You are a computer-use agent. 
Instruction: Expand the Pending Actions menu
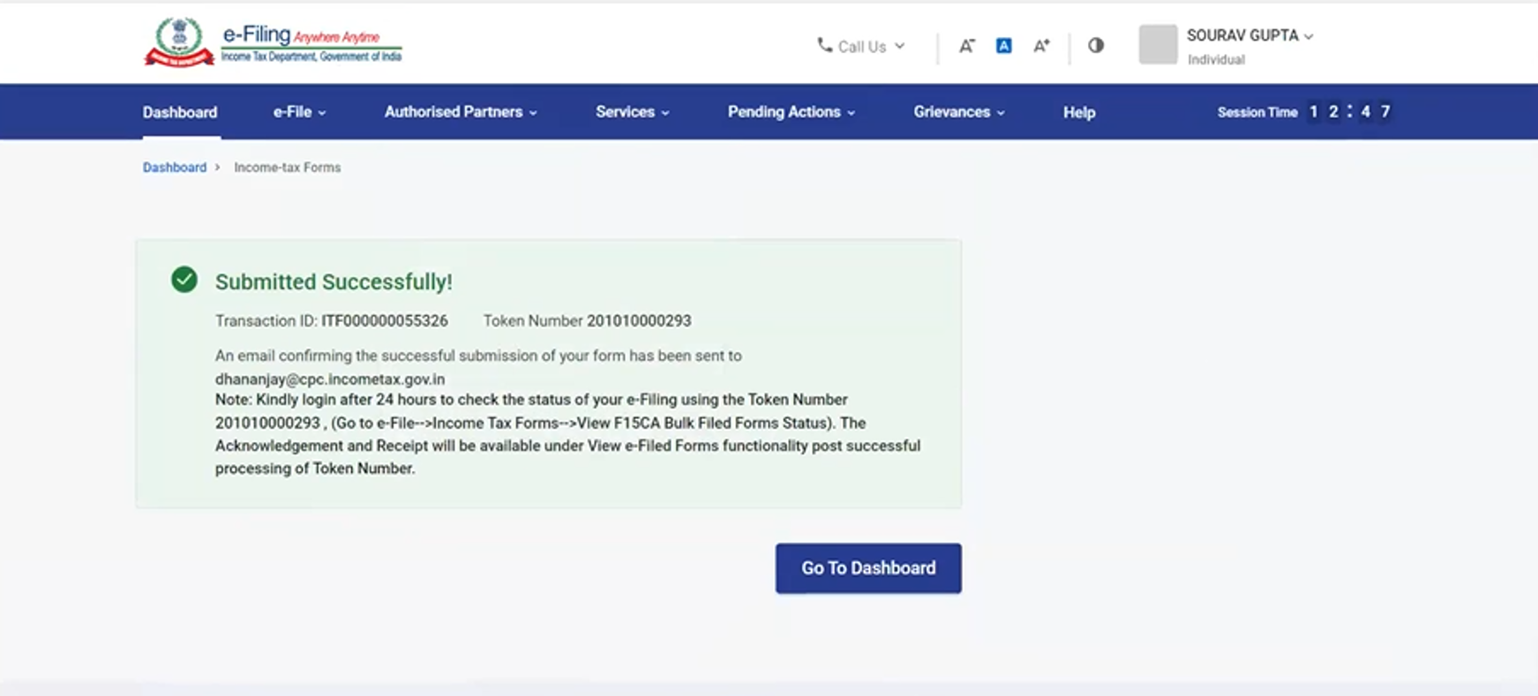[791, 112]
